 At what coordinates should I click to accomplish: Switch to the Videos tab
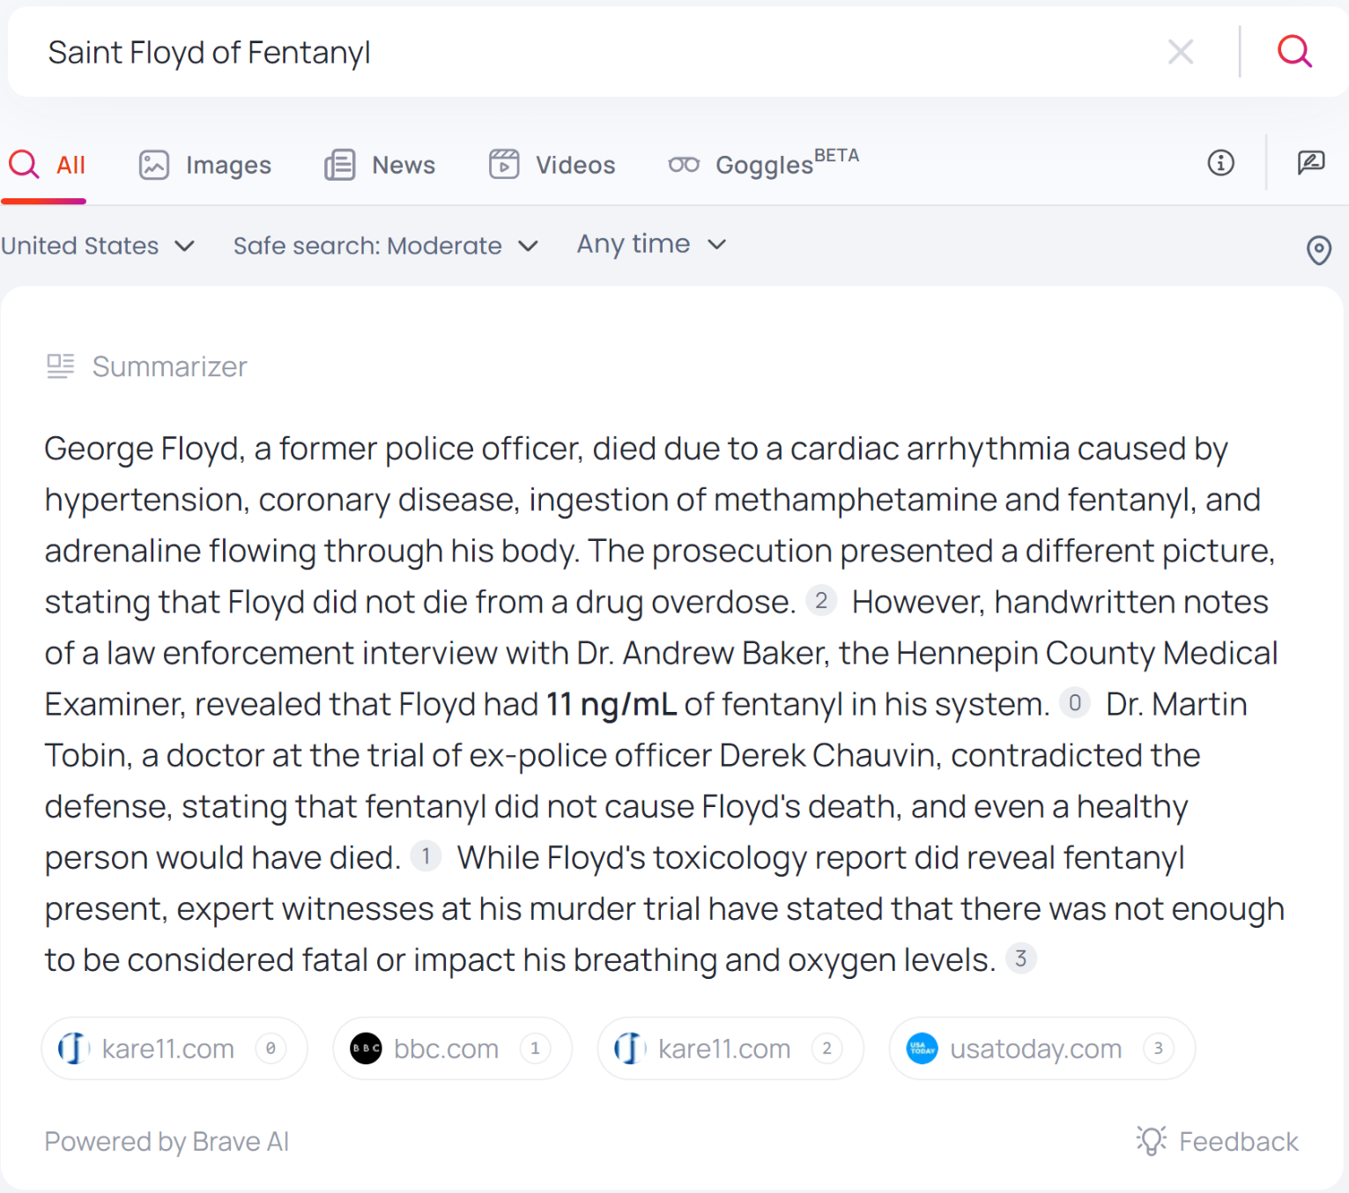pyautogui.click(x=552, y=165)
